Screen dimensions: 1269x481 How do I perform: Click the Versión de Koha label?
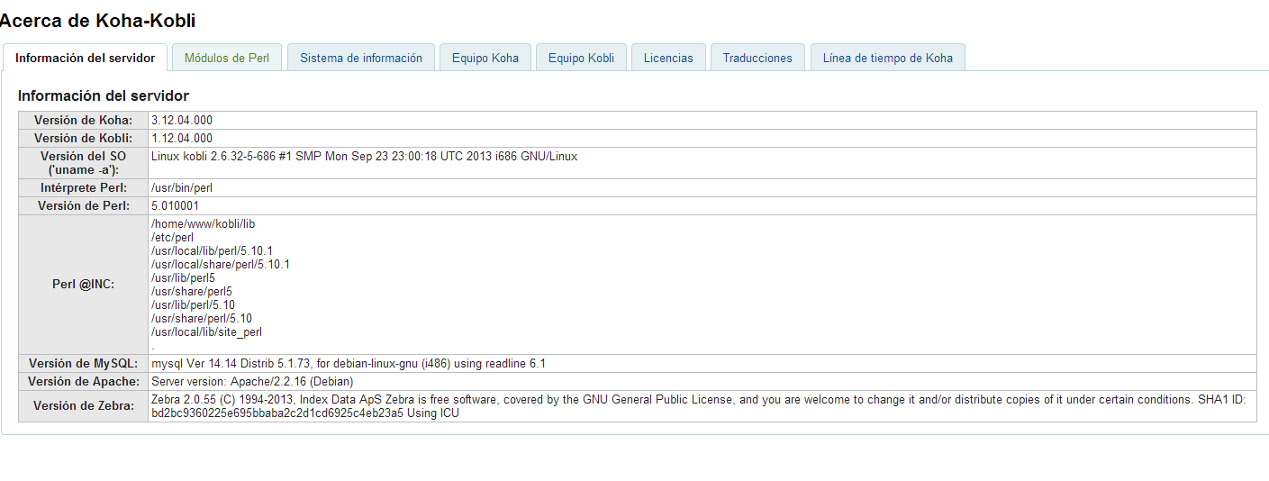tap(83, 120)
